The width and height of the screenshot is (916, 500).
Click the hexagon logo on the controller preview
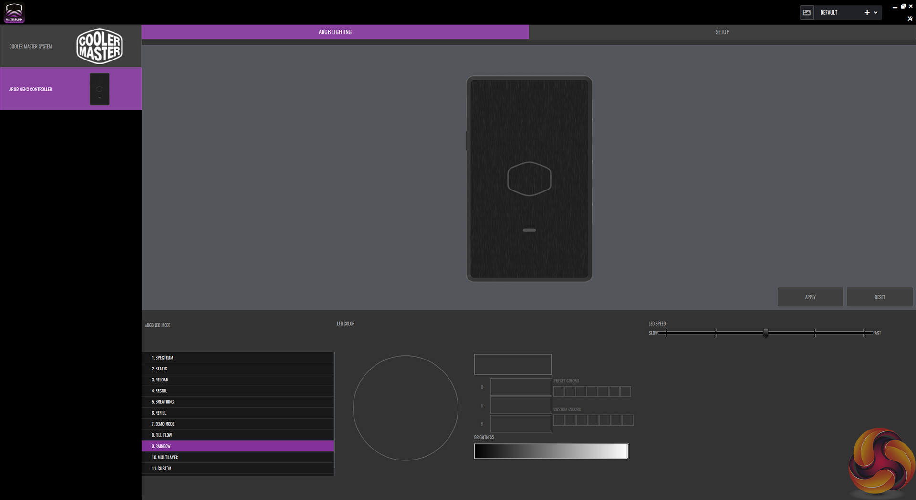pyautogui.click(x=529, y=179)
